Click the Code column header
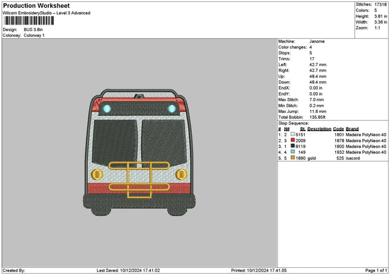Image resolution: width=390 pixels, height=275 pixels. [x=339, y=128]
